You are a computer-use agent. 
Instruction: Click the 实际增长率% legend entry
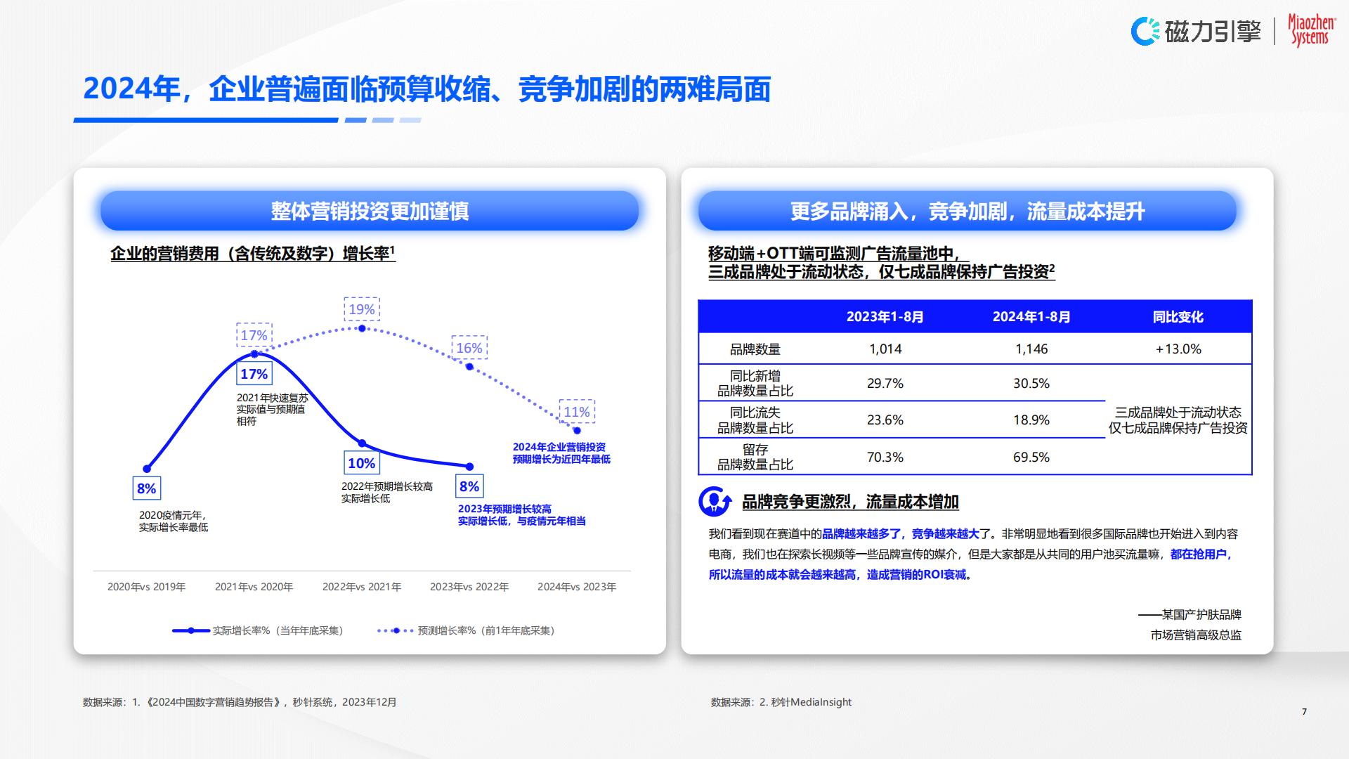tap(258, 630)
